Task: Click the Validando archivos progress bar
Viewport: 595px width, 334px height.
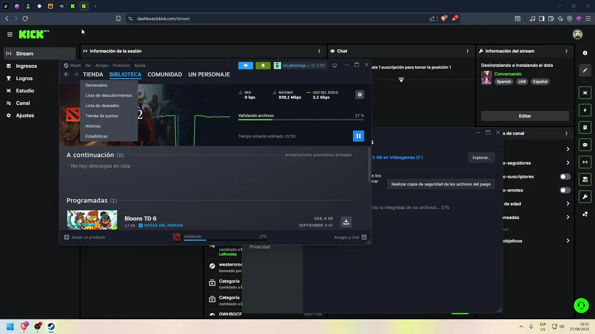Action: pyautogui.click(x=301, y=120)
